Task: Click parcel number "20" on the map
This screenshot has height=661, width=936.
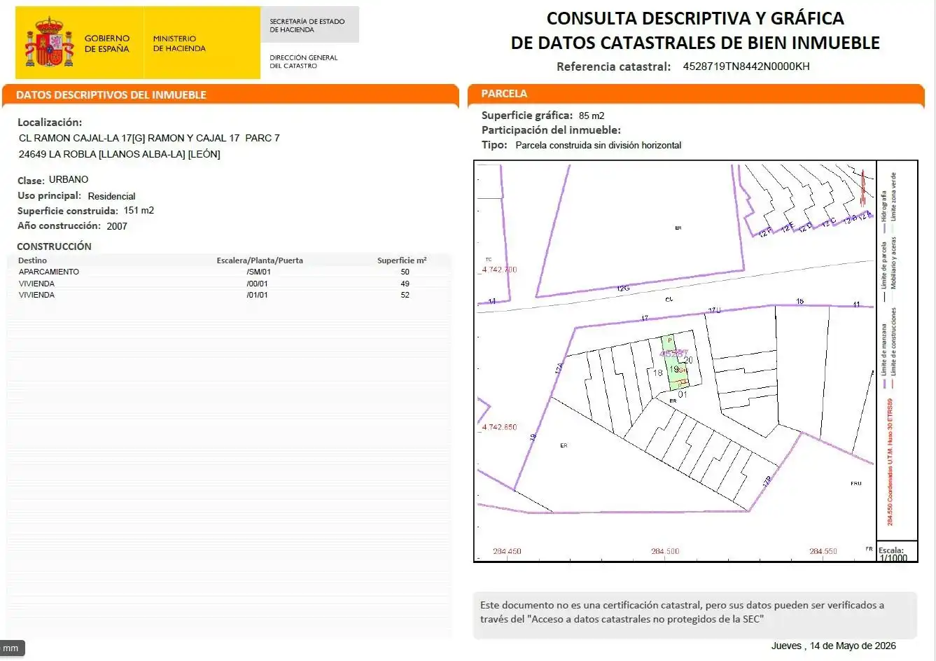Action: [x=688, y=361]
